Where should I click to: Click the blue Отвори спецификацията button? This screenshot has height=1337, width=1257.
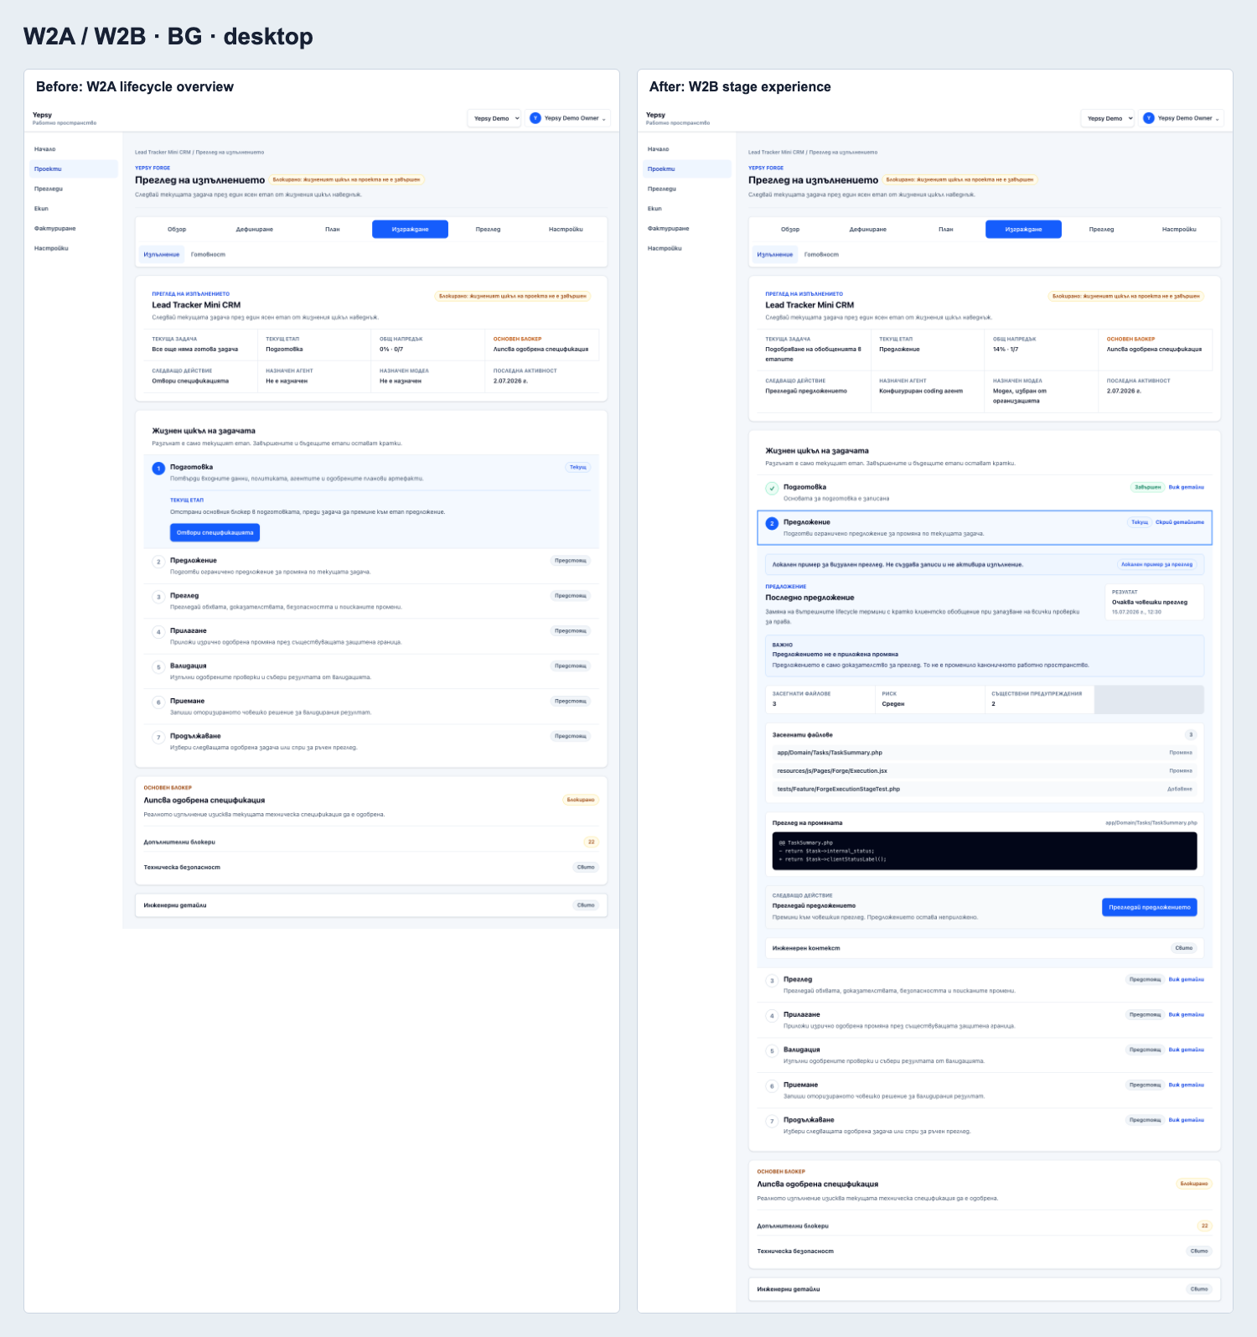215,533
